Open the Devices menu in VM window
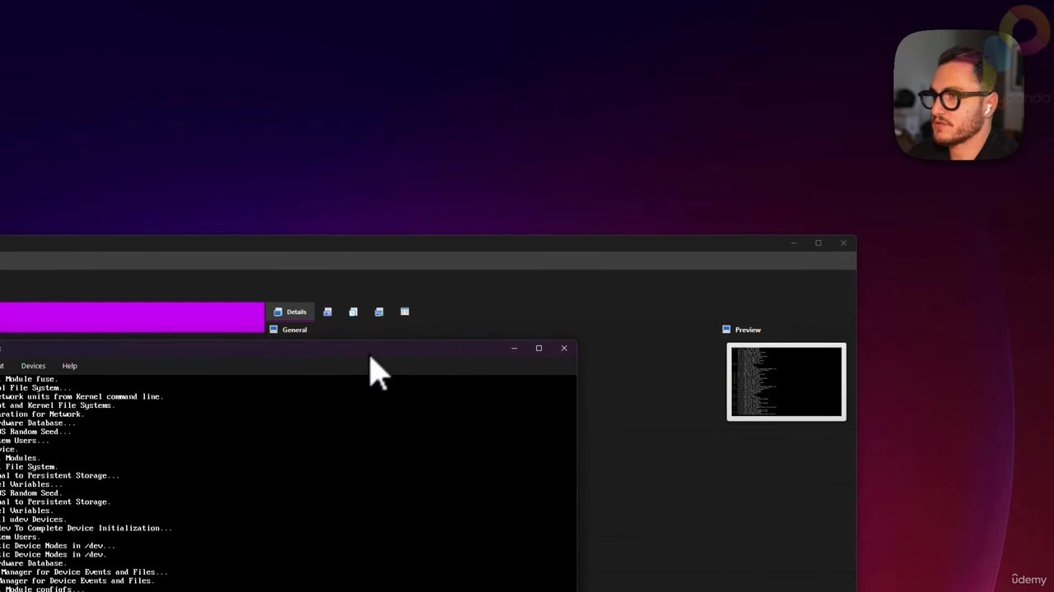The image size is (1054, 592). tap(33, 366)
